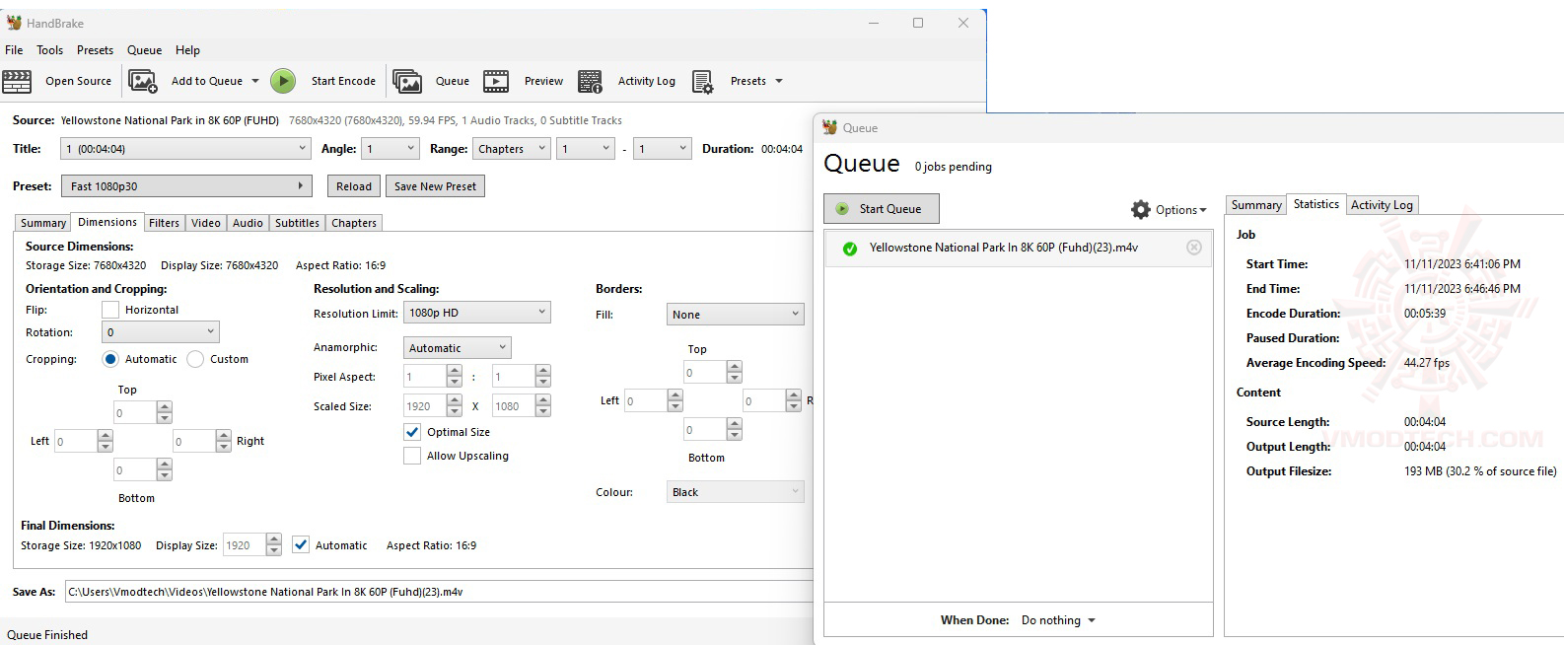
Task: Click the Save New Preset button
Action: [435, 186]
